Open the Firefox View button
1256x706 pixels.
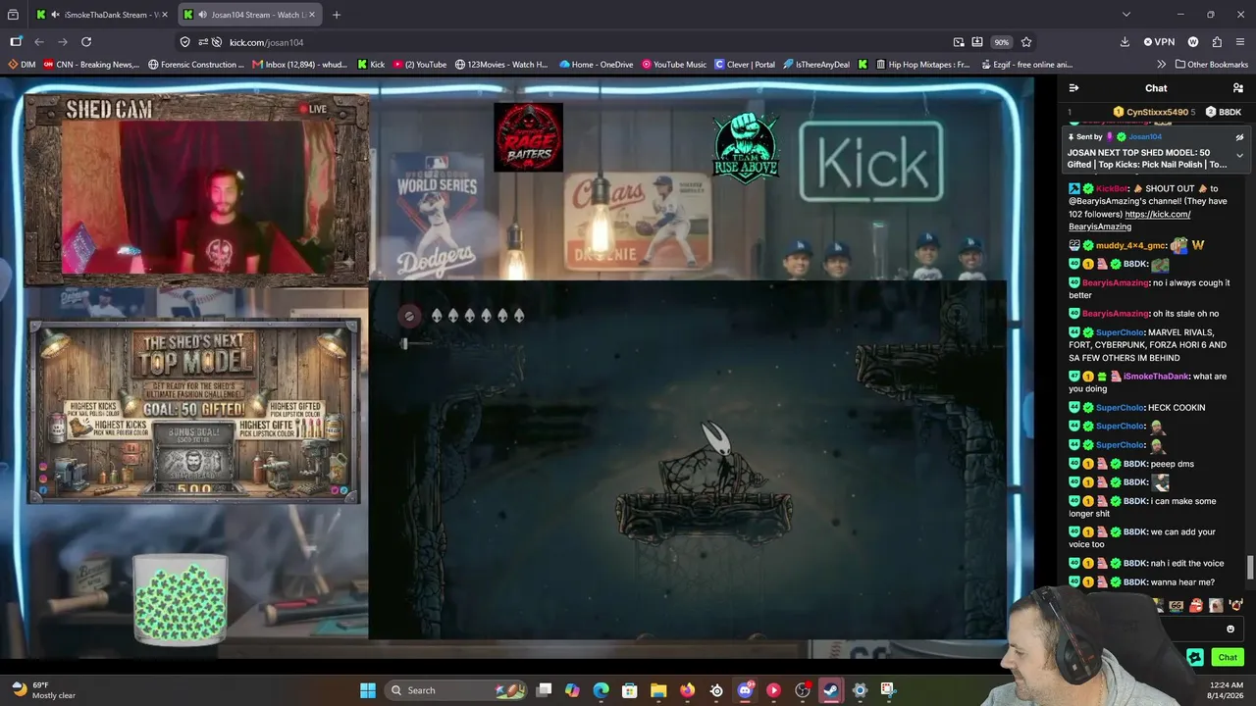click(x=13, y=15)
